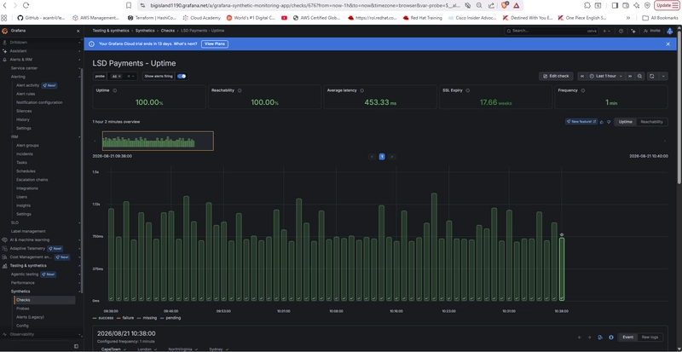Click the info icon beside SSL Expiry
682x352 pixels.
coord(467,90)
